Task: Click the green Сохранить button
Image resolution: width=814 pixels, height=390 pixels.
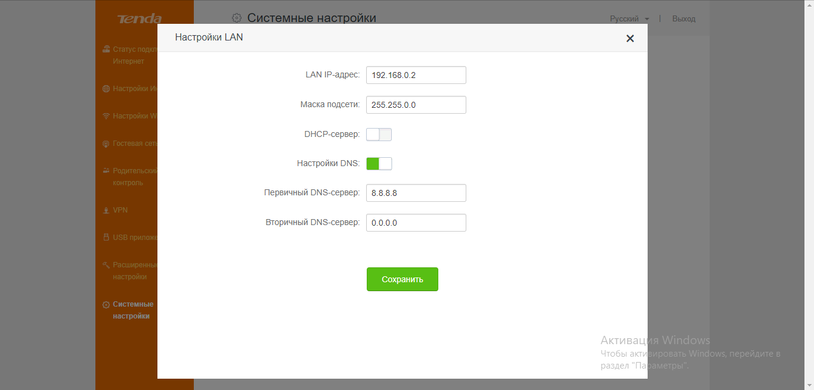Action: pos(403,279)
